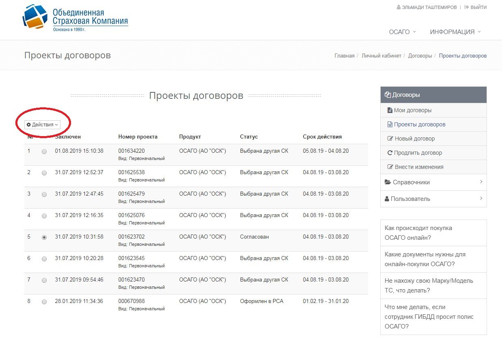502x337 pixels.
Task: Open Продлить договор in sidebar
Action: [x=433, y=153]
